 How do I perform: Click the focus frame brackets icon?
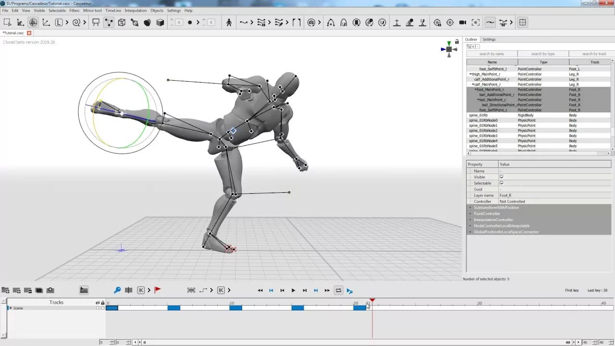pyautogui.click(x=476, y=22)
